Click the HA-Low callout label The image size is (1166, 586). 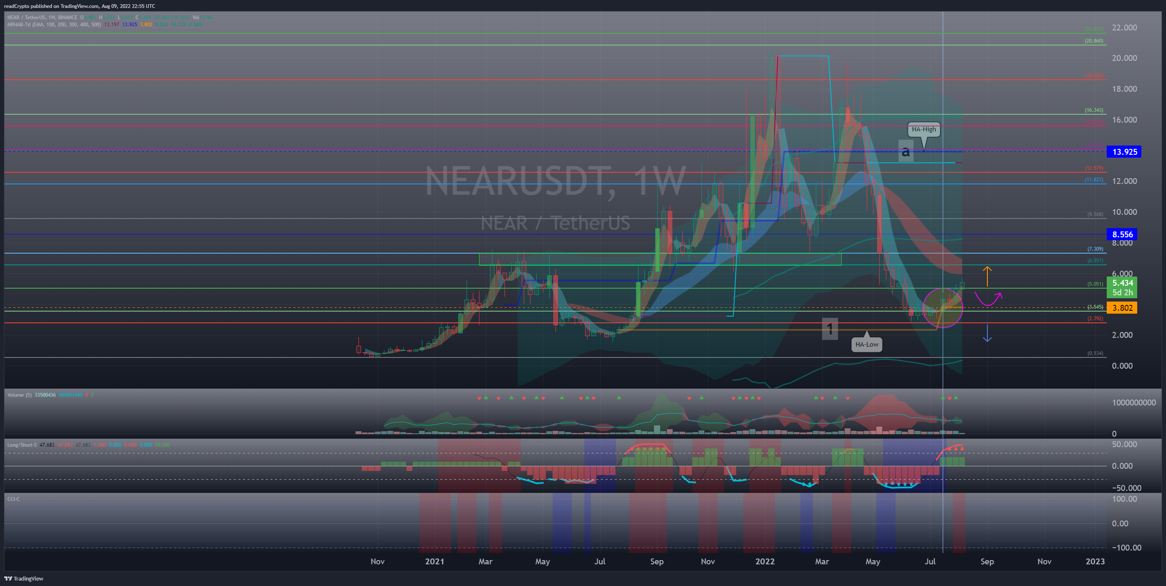tap(866, 345)
